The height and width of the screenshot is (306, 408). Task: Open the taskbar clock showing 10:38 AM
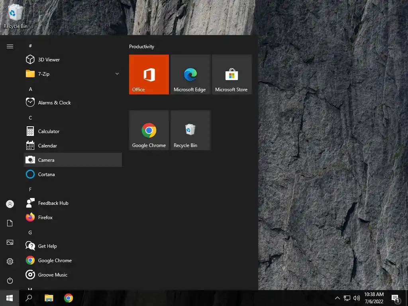click(374, 298)
